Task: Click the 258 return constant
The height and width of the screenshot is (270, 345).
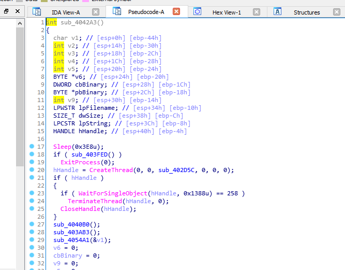Action: 233,193
